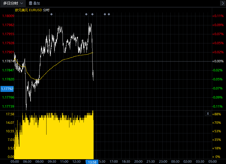Click the fifth diamond event marker

point(109,14)
